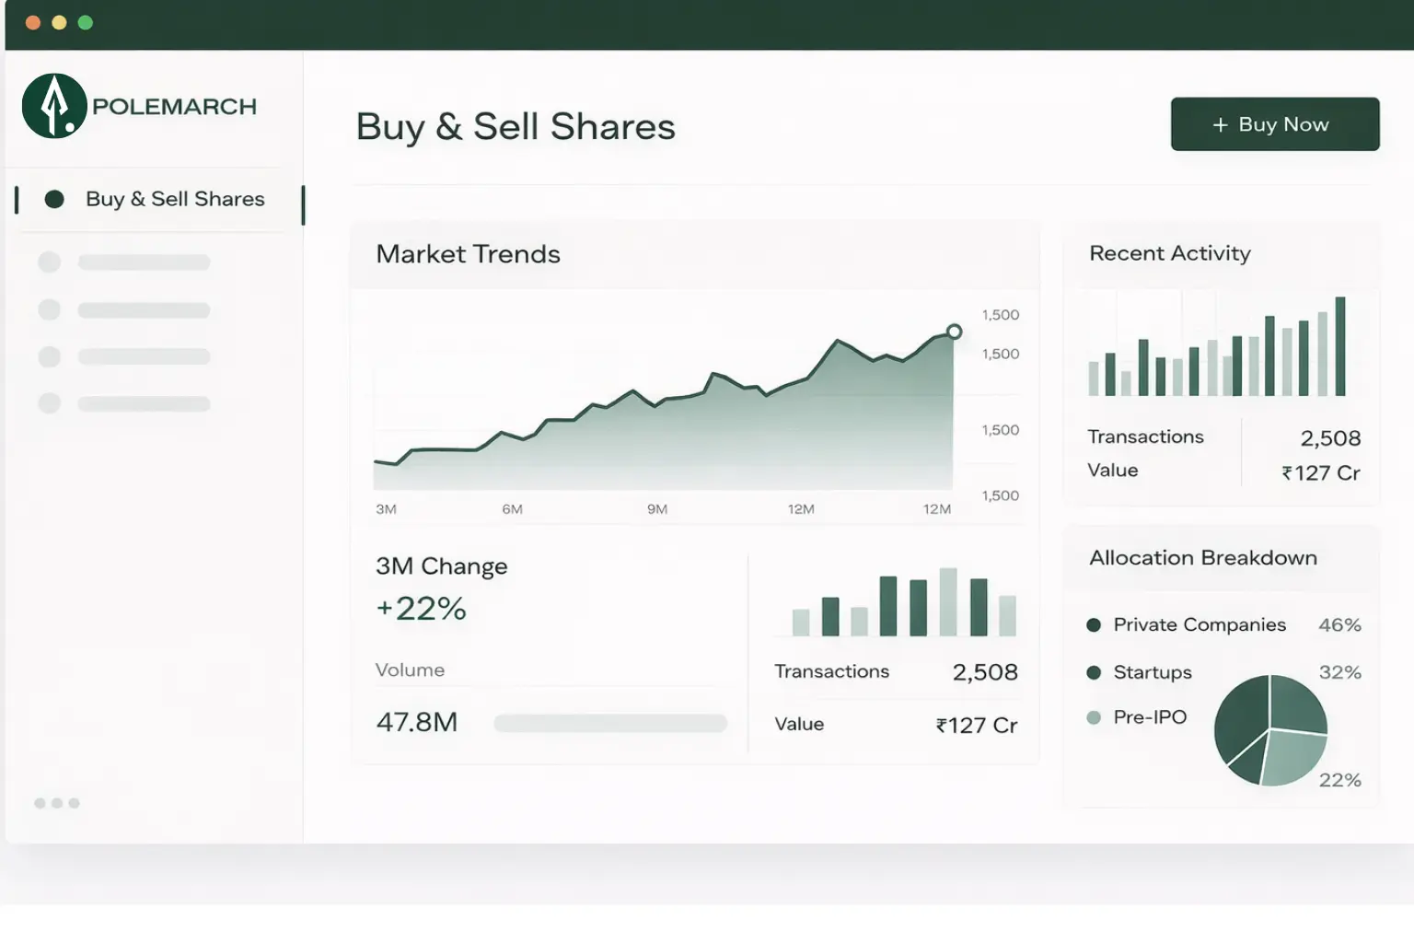Click the first placeholder icon in the sidebar
Screen dimensions: 1414x943
tap(50, 262)
